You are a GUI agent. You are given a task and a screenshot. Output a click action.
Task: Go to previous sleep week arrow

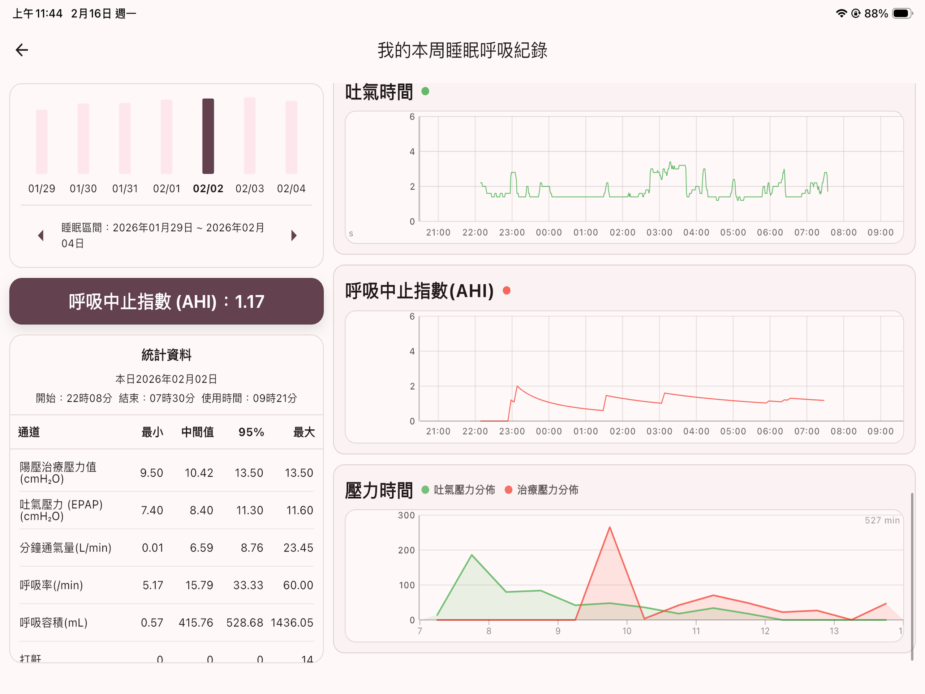pos(40,236)
